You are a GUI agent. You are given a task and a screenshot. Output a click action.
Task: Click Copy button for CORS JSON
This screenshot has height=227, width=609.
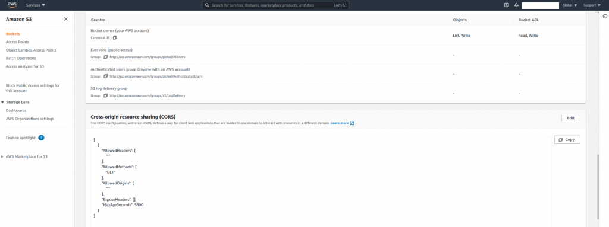[x=567, y=140]
